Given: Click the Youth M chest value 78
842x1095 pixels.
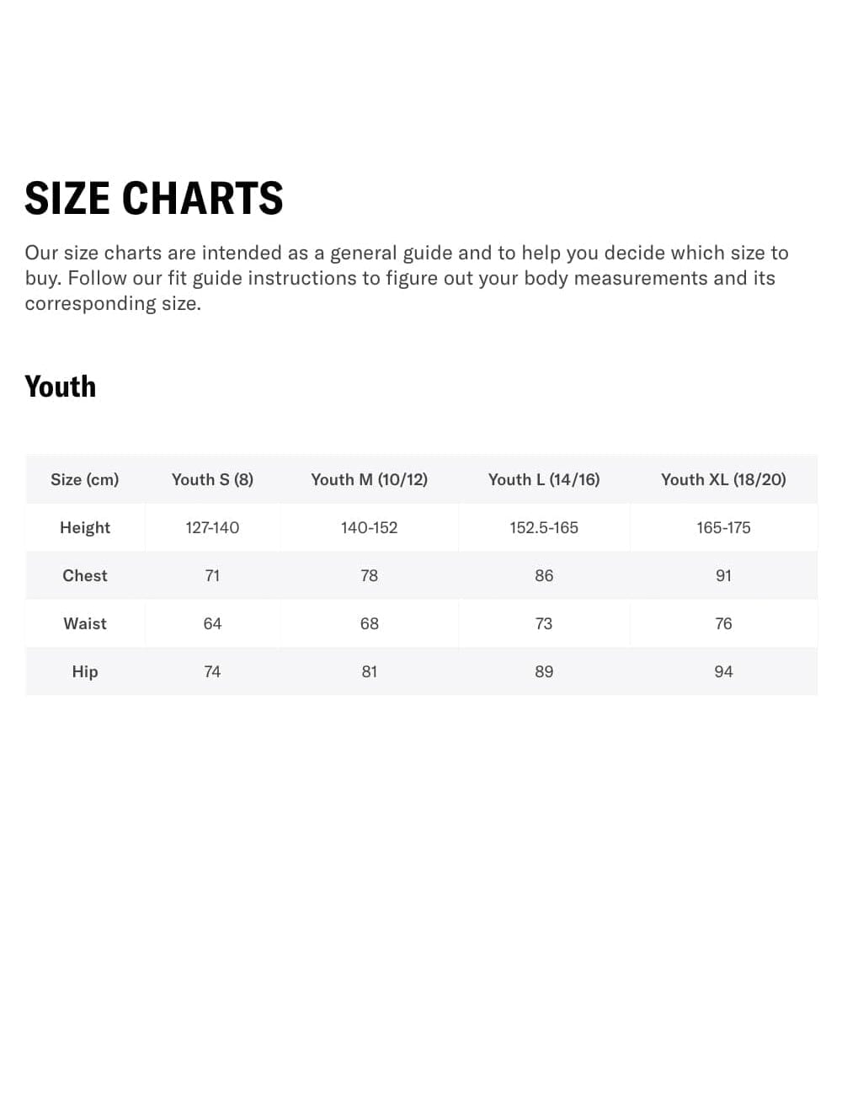Looking at the screenshot, I should (369, 575).
